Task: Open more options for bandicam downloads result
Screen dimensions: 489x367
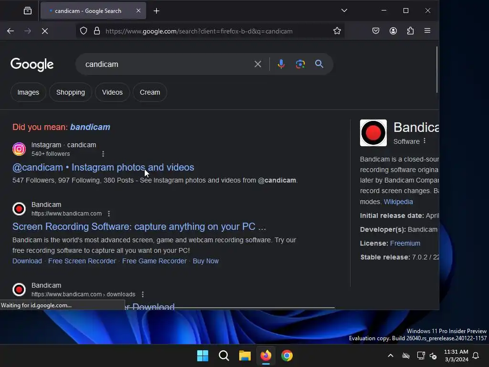Action: (x=143, y=294)
